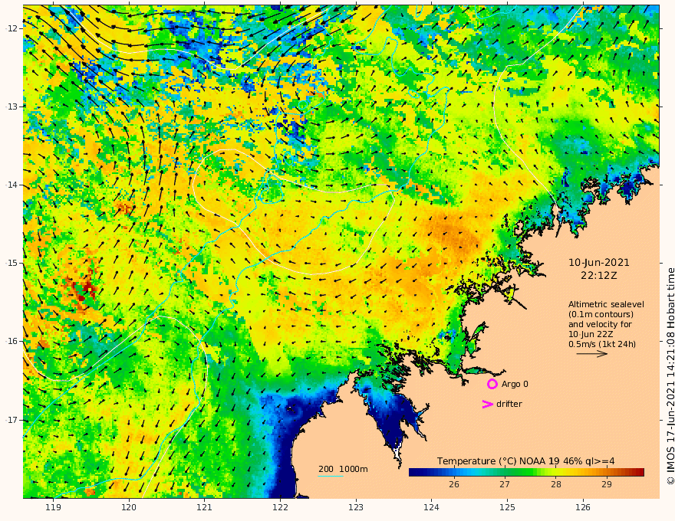Click the longitude axis label 120
Viewport: 675px width, 521px height.
coord(129,508)
